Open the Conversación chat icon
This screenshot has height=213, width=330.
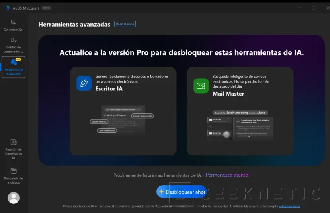point(14,22)
